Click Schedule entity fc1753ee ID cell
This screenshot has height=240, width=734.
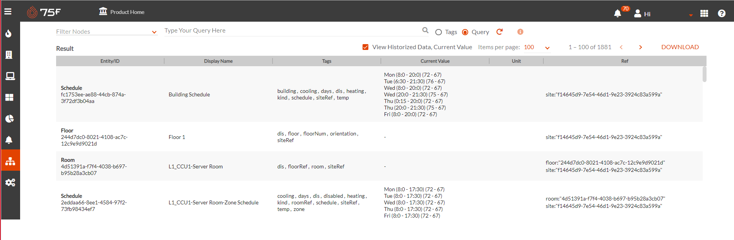pos(93,94)
